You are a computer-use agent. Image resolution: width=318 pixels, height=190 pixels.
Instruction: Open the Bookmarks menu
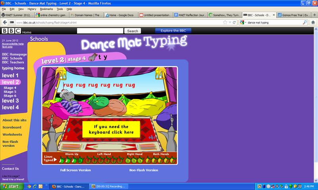tap(46, 9)
